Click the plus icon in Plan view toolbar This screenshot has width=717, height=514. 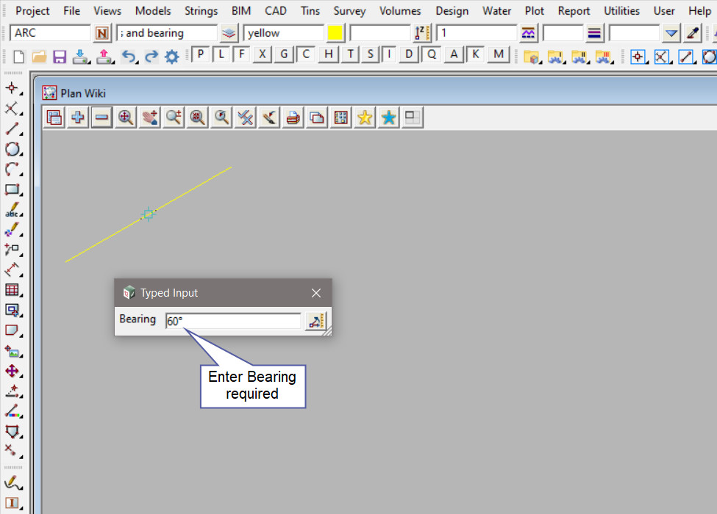tap(77, 117)
